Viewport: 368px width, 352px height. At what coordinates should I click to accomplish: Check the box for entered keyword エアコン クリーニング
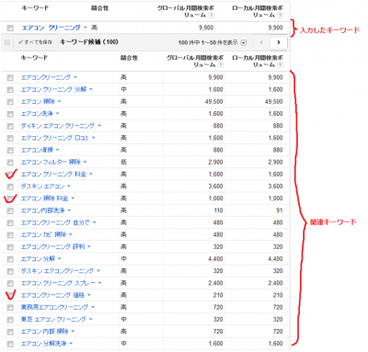10,28
